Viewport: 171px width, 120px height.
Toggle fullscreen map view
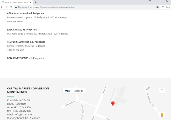point(162,91)
